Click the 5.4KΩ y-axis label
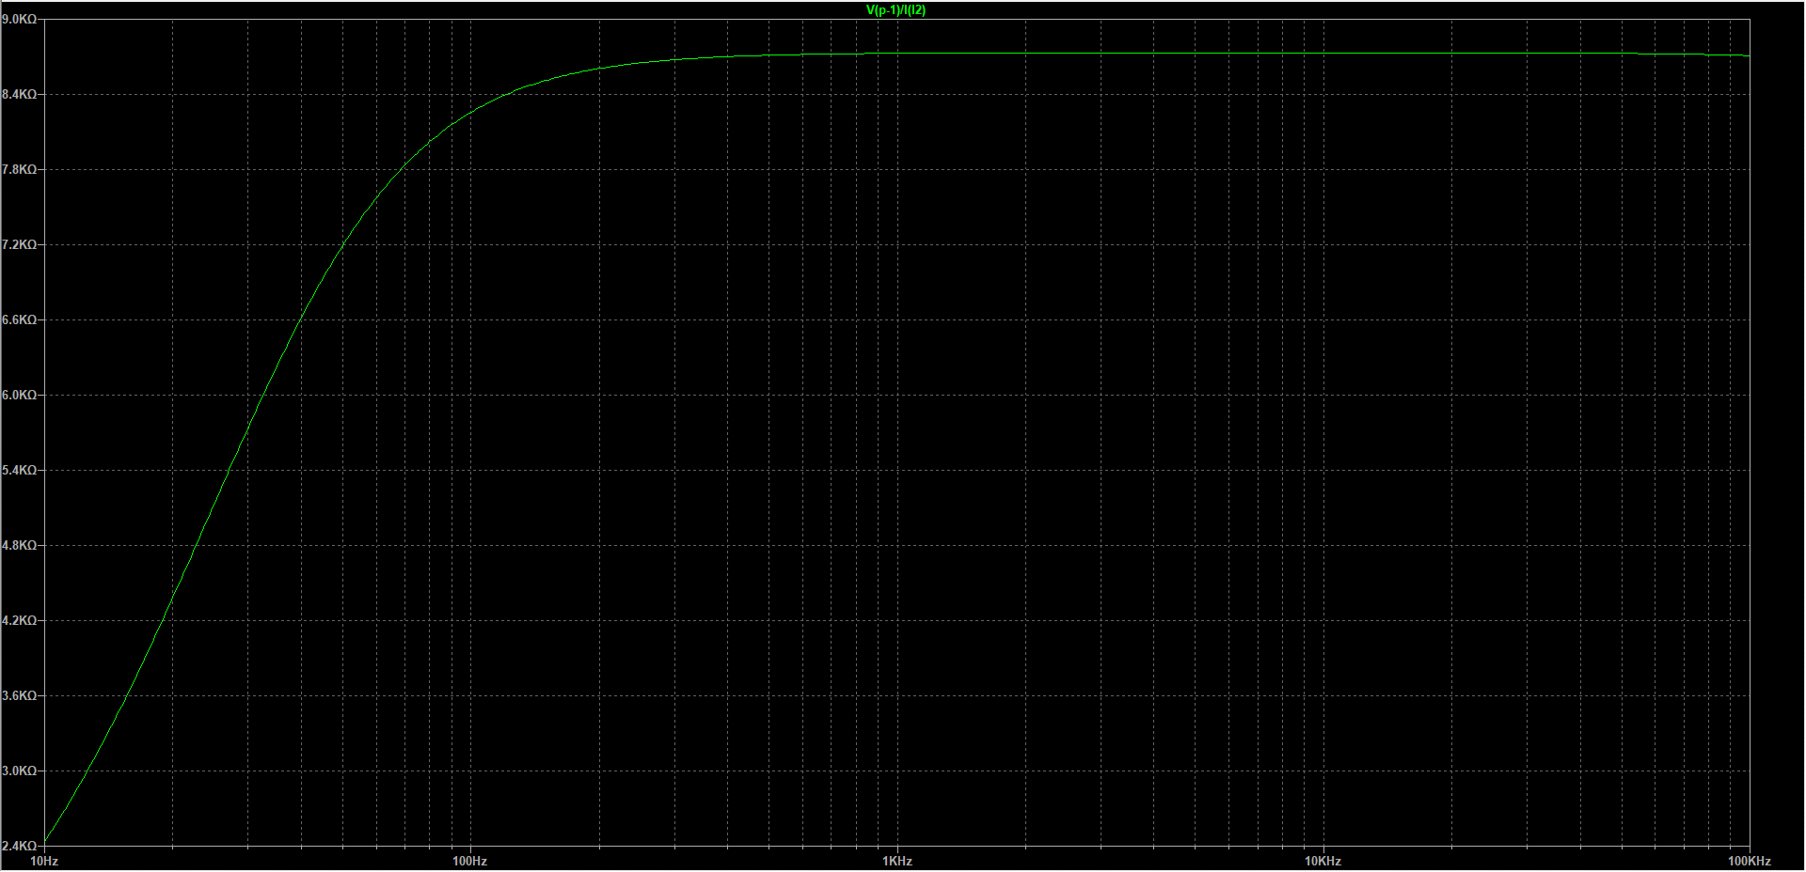This screenshot has width=1806, height=872. point(19,470)
